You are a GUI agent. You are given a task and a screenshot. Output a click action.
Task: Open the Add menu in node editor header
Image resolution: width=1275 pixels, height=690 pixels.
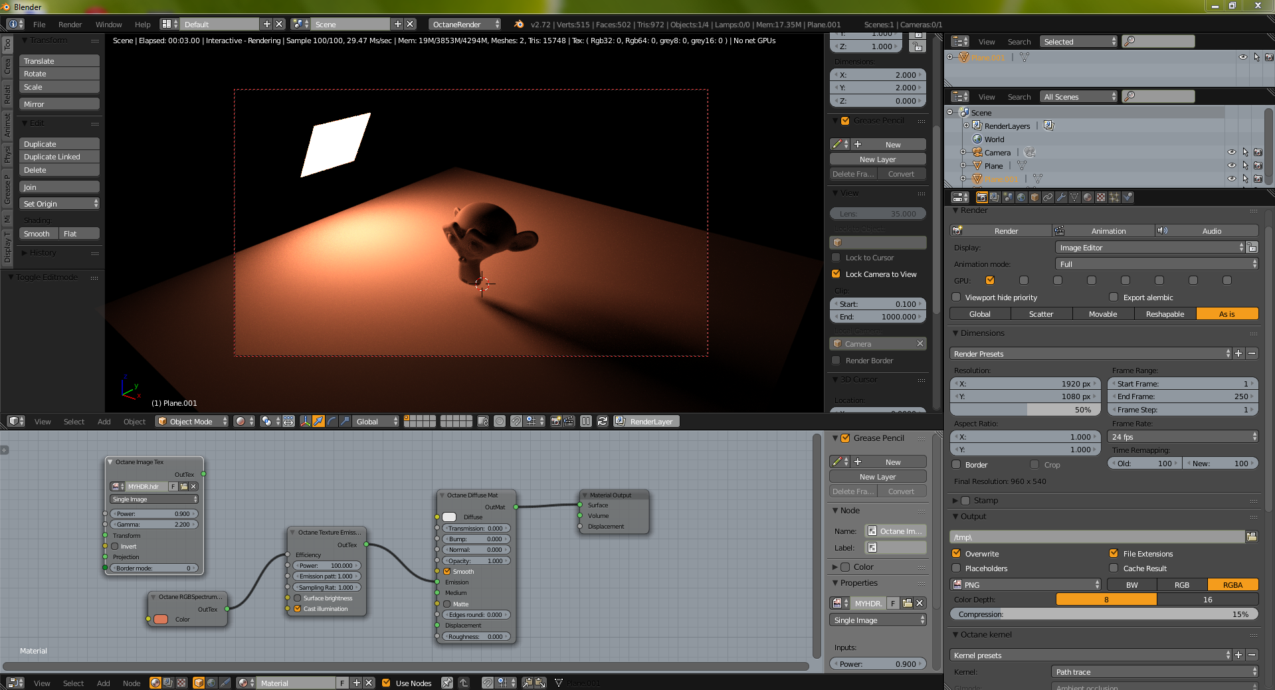pyautogui.click(x=103, y=683)
